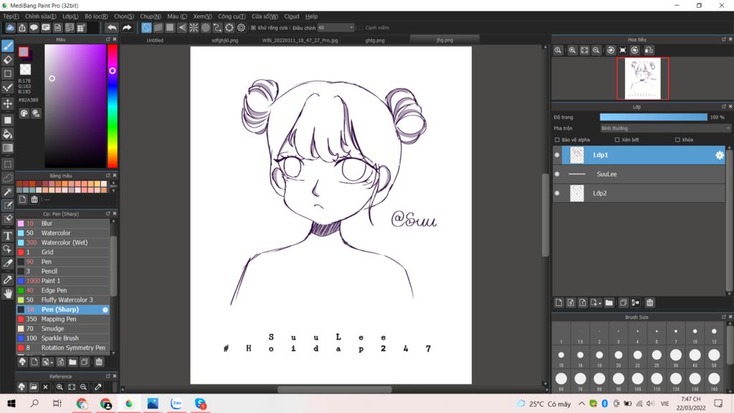Delete the selected layer with trash icon
Screen dimensions: 734x413
pyautogui.click(x=649, y=303)
